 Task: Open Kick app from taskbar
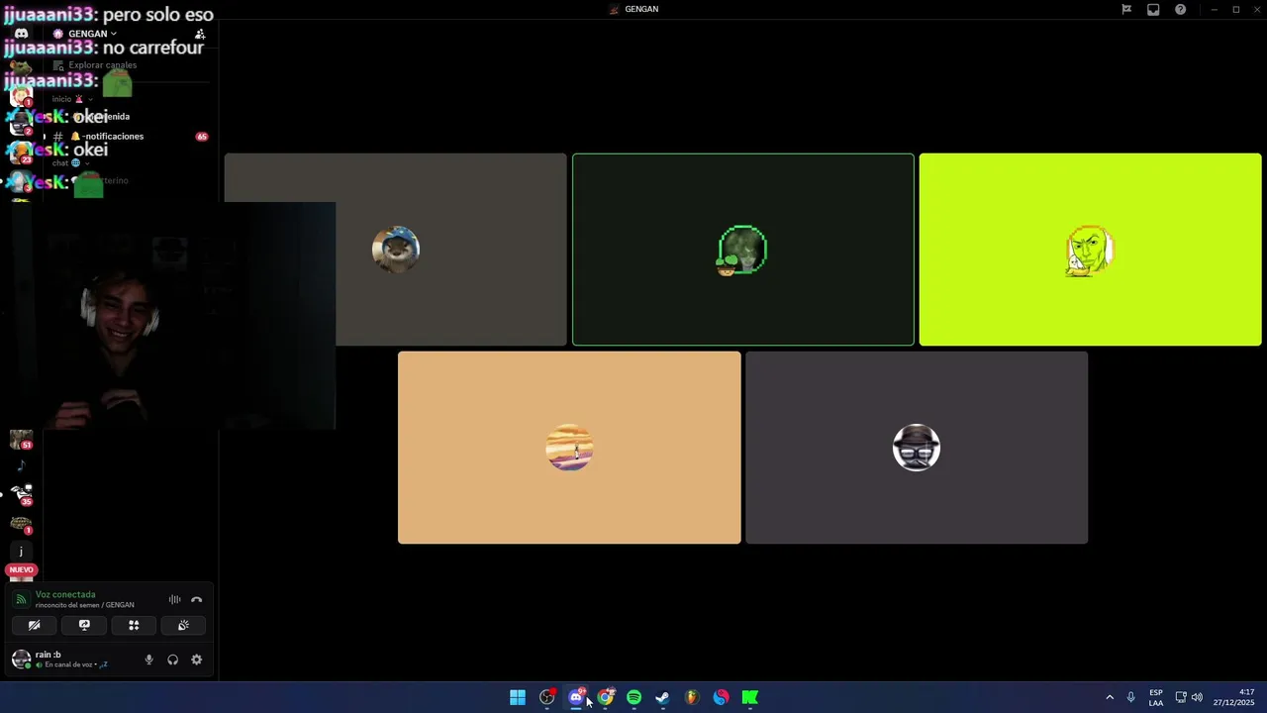(x=750, y=697)
